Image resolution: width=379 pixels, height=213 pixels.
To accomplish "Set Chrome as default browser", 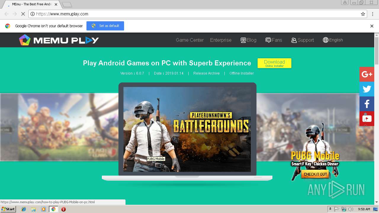I will pos(105,26).
